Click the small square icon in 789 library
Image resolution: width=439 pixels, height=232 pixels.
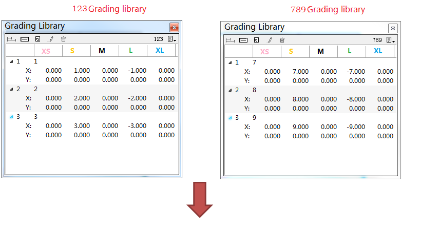256,40
